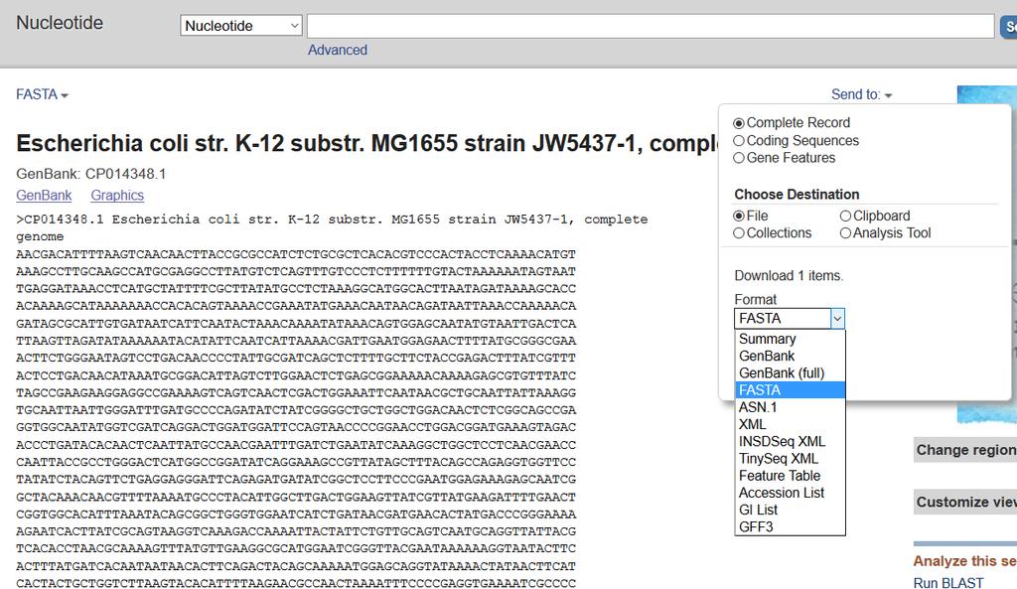Select TinySeq XML format
The width and height of the screenshot is (1017, 589).
(790, 459)
